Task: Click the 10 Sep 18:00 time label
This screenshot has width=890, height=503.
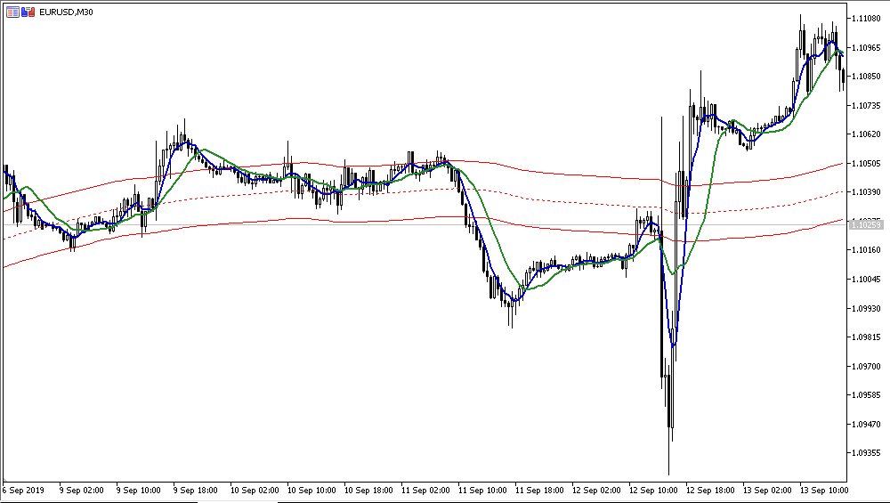Action: [369, 490]
